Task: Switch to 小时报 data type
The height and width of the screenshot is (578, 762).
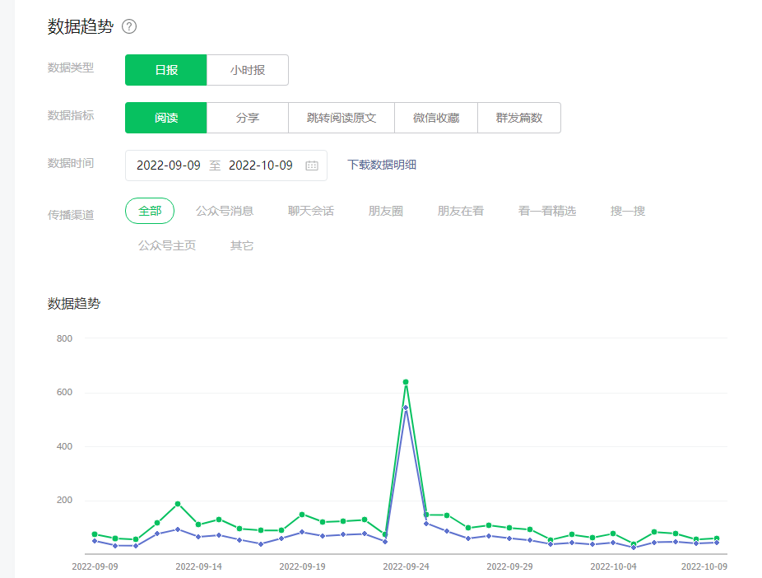Action: coord(248,70)
